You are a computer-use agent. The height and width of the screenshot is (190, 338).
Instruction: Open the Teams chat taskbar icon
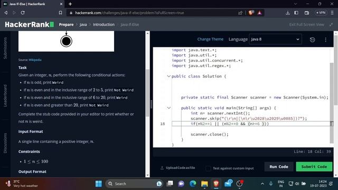pos(181,184)
